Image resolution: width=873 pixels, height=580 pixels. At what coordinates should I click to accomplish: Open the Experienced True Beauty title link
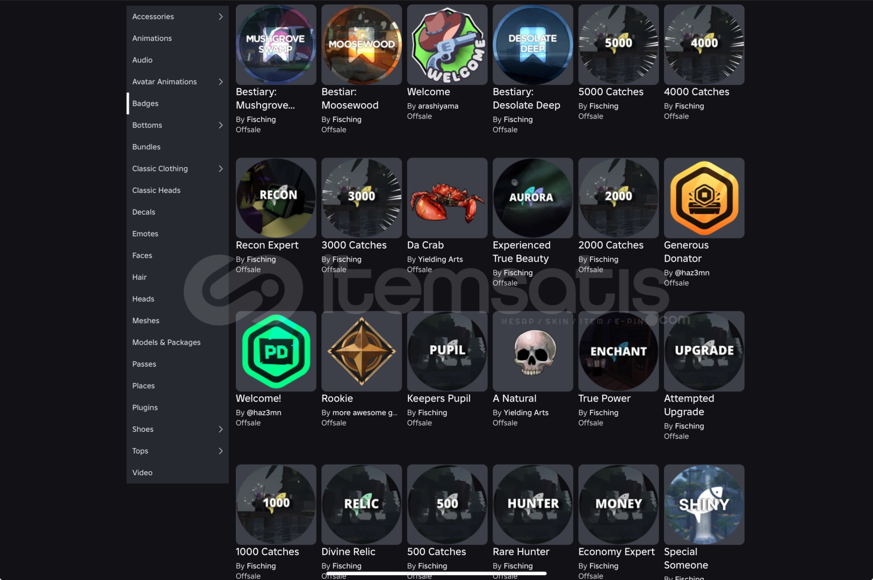522,252
